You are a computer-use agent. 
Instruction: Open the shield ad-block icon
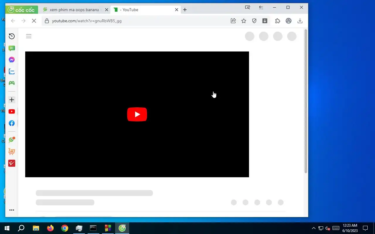tap(254, 21)
